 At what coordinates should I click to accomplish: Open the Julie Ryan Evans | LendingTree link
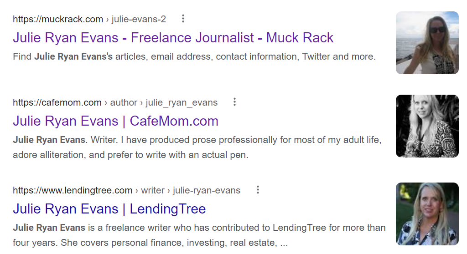point(109,209)
